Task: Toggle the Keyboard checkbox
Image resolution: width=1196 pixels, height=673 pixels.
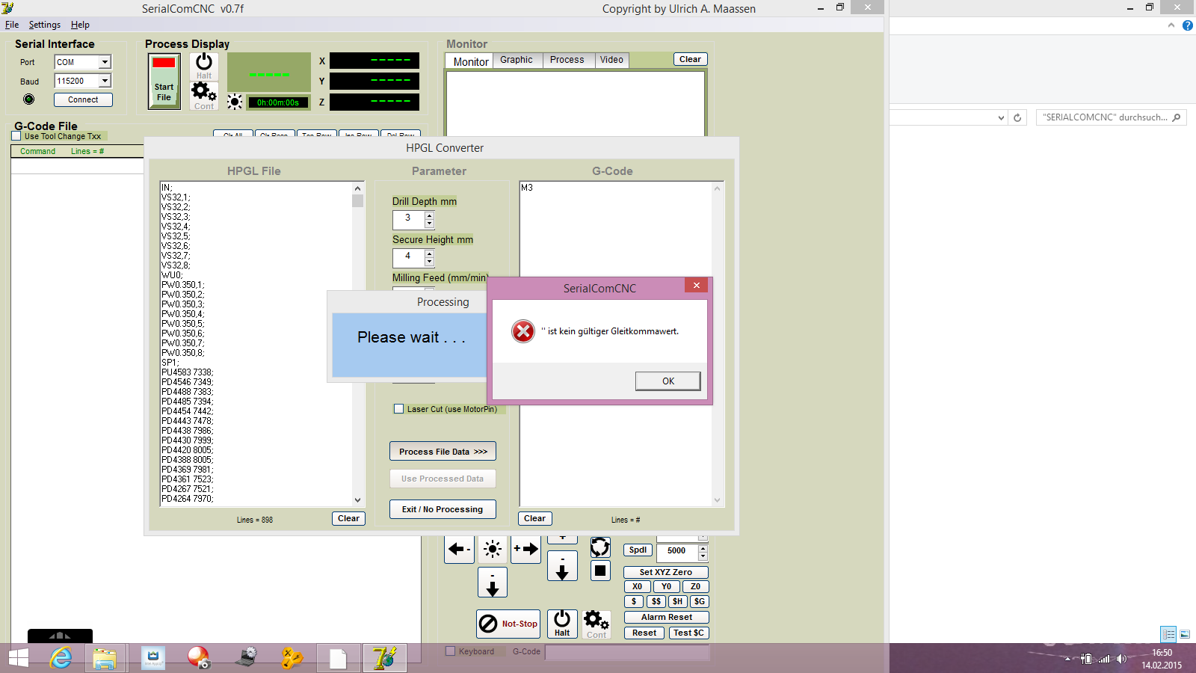Action: point(450,651)
